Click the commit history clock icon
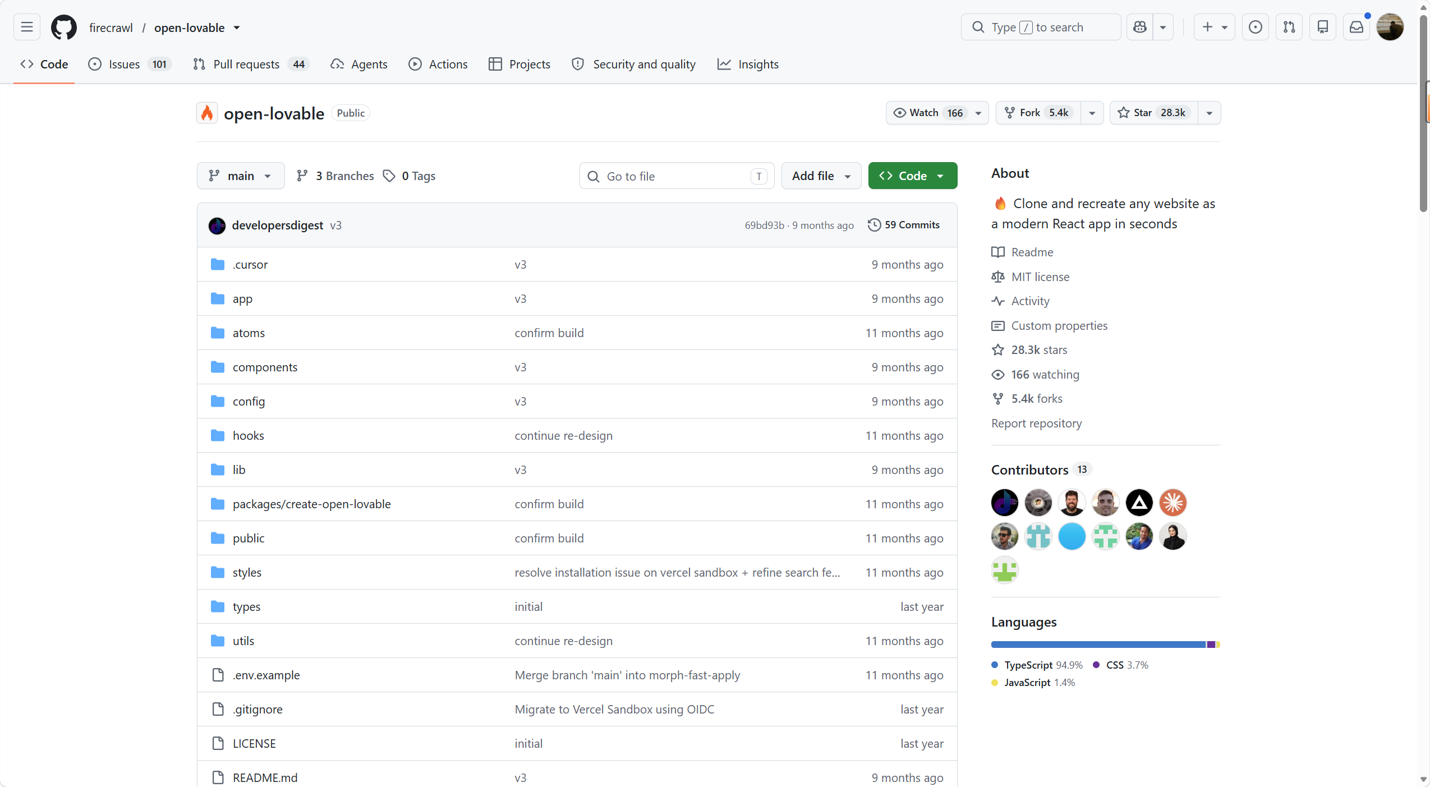1430x787 pixels. pyautogui.click(x=874, y=225)
